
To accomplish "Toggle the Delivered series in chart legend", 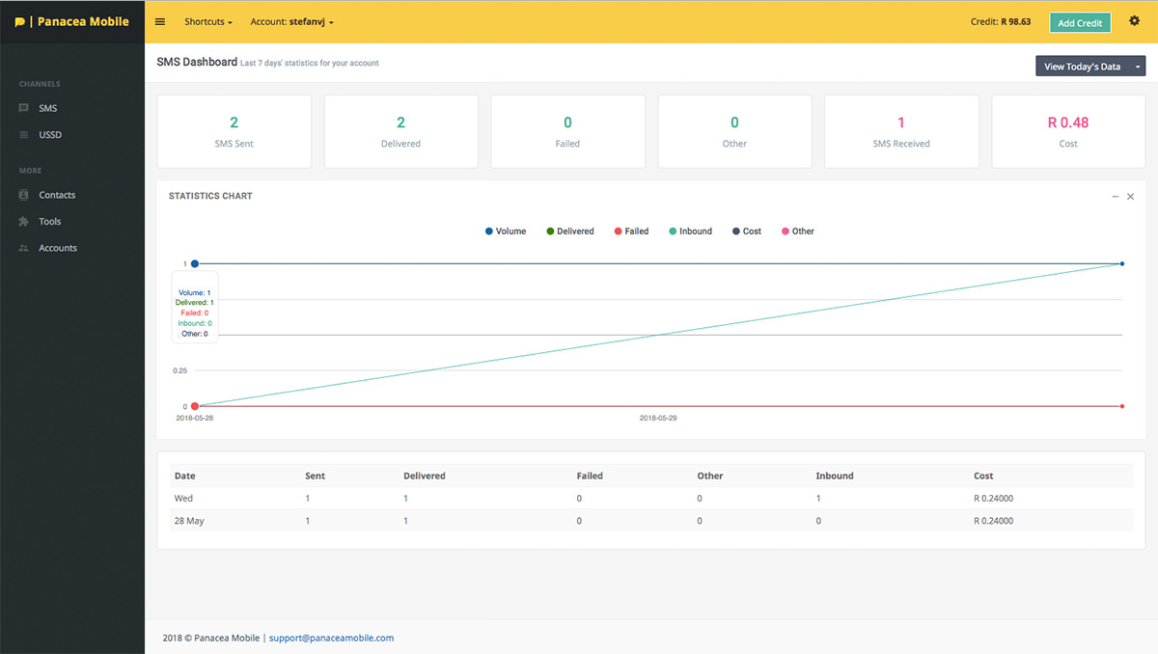I will tap(569, 232).
